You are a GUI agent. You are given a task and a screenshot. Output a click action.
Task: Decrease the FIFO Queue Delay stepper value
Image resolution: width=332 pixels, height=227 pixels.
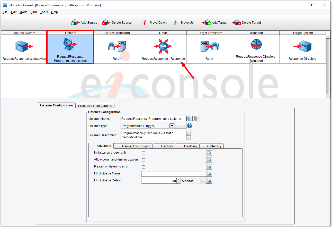(178, 182)
